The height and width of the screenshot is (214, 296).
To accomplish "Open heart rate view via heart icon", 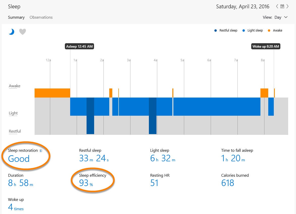I will 22,32.
